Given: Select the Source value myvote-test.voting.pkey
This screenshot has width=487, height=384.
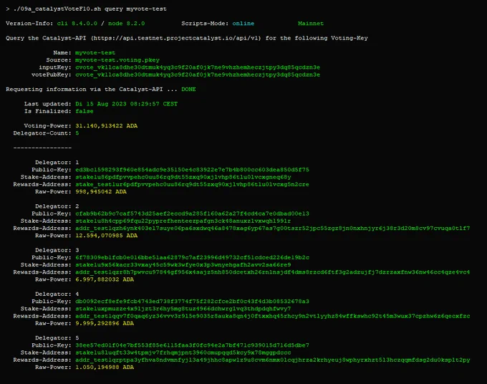Looking at the screenshot, I should point(117,60).
